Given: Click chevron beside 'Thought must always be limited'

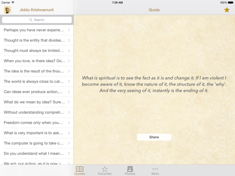Looking at the screenshot, I should click(x=69, y=50).
